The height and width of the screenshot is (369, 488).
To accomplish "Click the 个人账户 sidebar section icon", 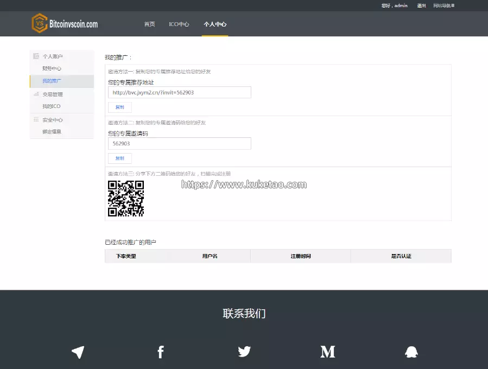I will [36, 56].
